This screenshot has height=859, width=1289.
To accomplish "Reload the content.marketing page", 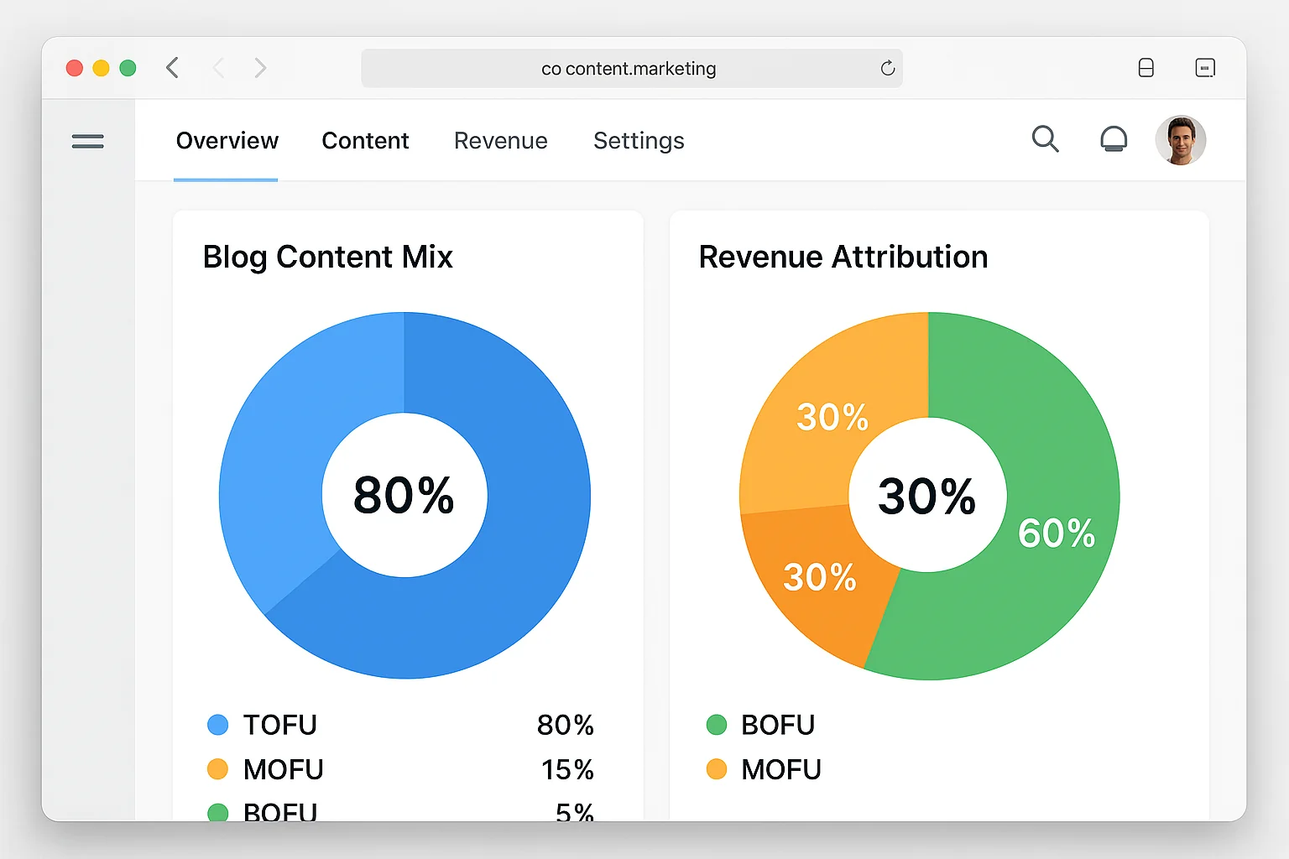I will (887, 68).
